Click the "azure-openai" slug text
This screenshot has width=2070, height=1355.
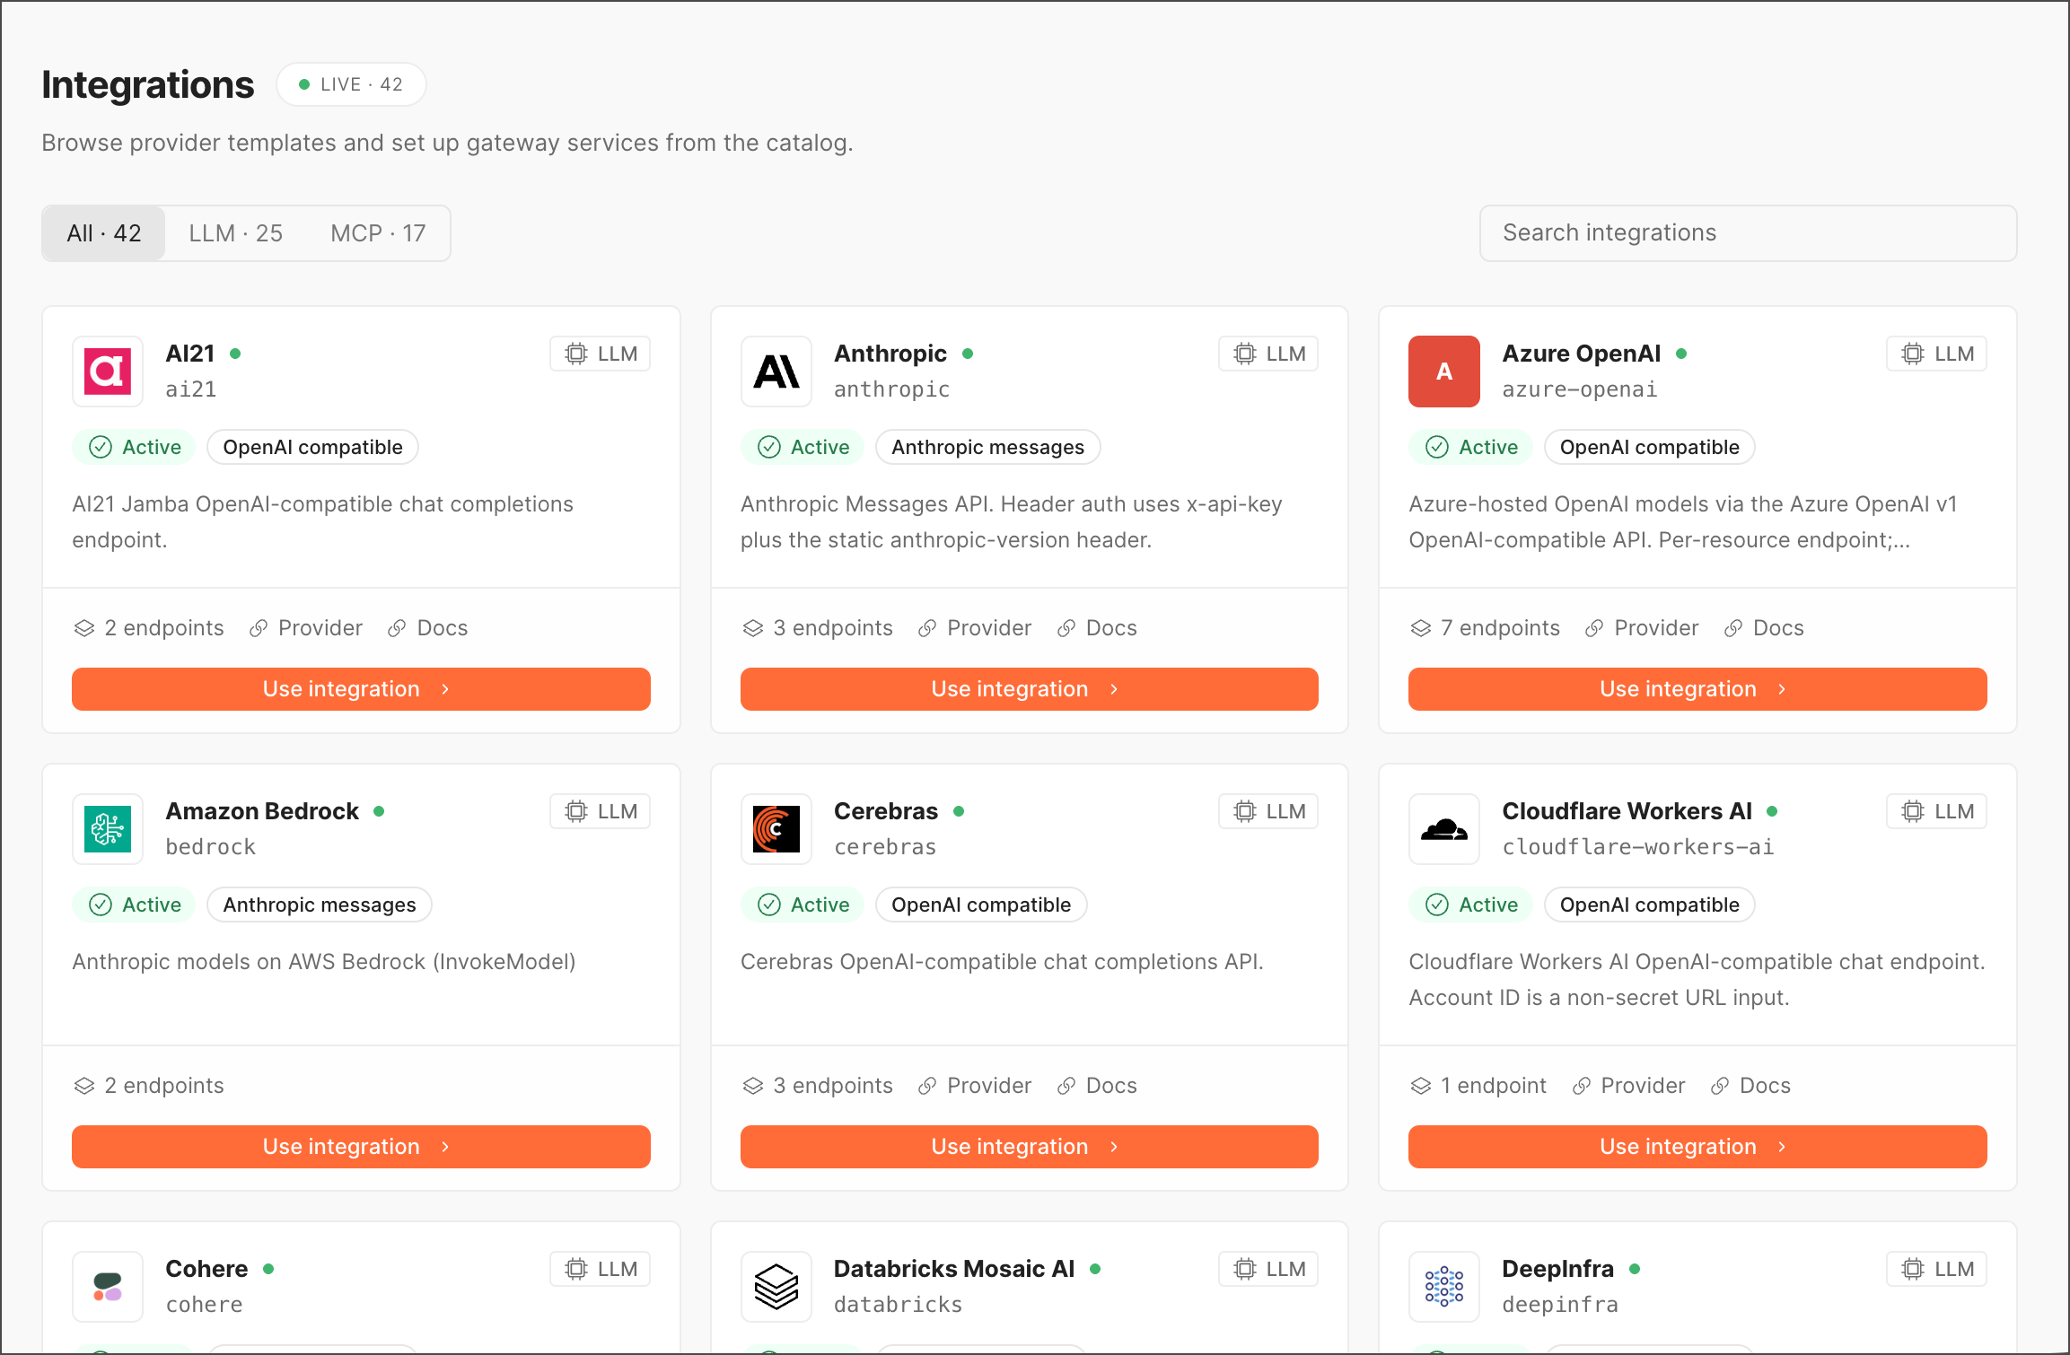pos(1580,389)
